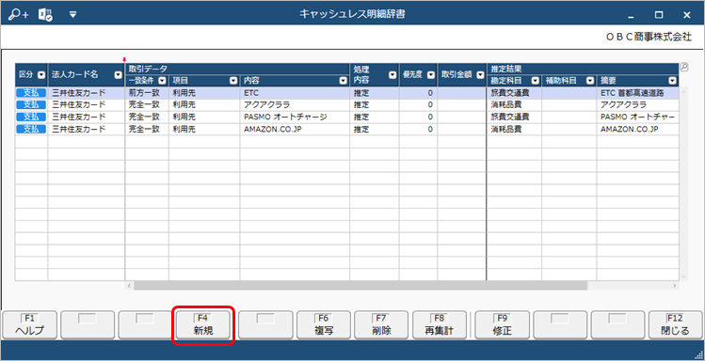This screenshot has width=705, height=361.
Task: Click the 内容 cell reading アクアクララ
Action: [295, 105]
